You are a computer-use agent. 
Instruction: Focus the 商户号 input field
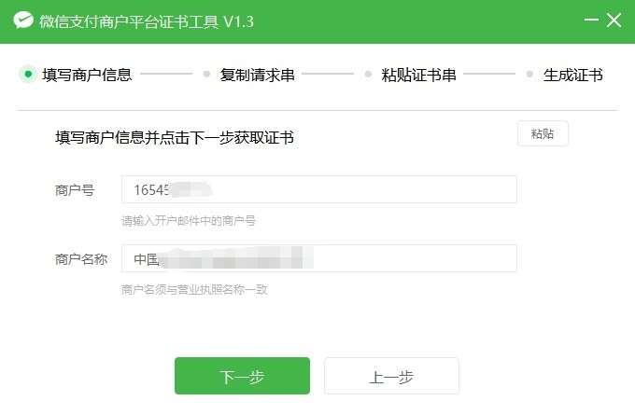tap(319, 189)
